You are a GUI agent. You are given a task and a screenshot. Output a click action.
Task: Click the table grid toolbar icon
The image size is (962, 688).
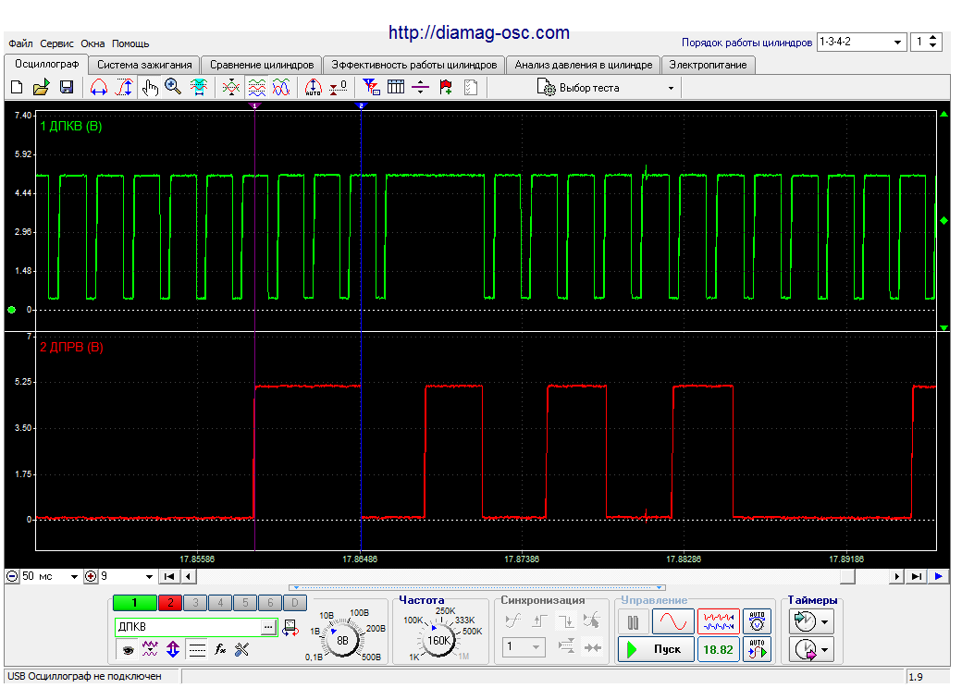pos(396,88)
